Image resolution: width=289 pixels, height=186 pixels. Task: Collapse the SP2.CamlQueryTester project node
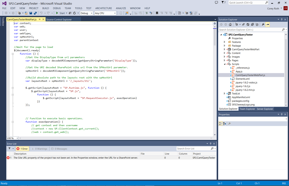click(221, 35)
